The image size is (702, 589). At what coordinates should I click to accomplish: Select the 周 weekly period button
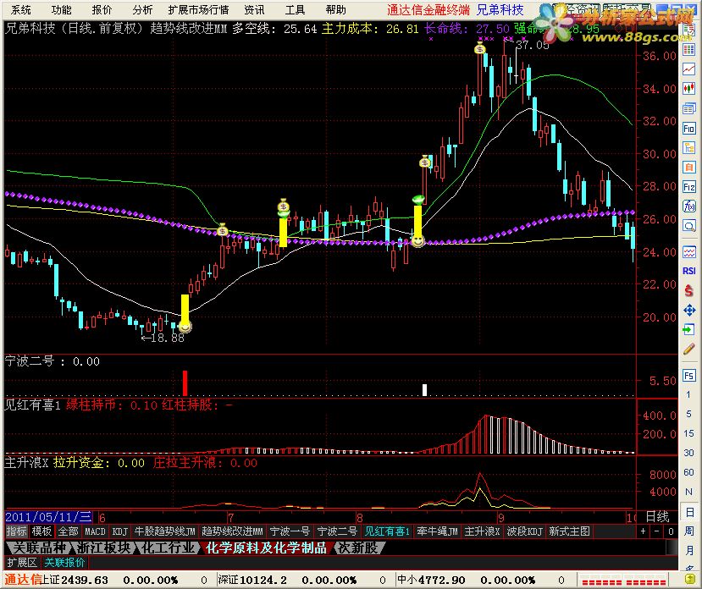pyautogui.click(x=689, y=531)
